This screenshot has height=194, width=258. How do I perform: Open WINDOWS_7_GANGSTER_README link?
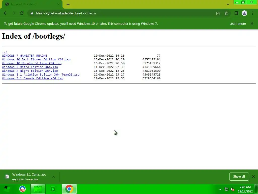[24, 56]
